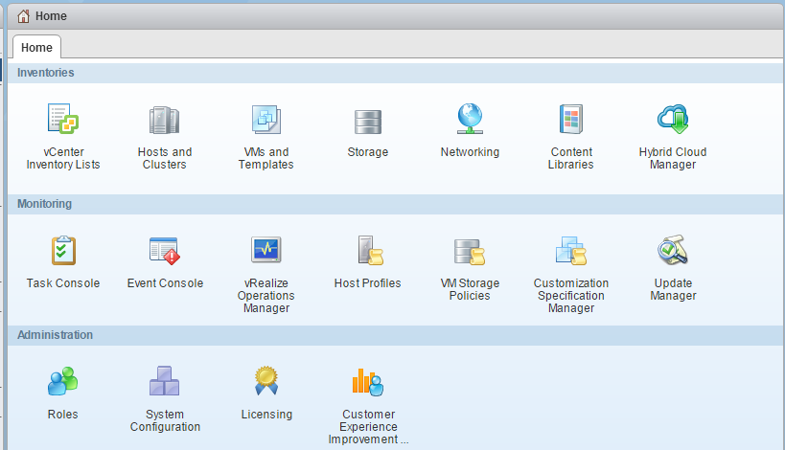Image resolution: width=785 pixels, height=450 pixels.
Task: Open System Configuration
Action: [x=165, y=382]
